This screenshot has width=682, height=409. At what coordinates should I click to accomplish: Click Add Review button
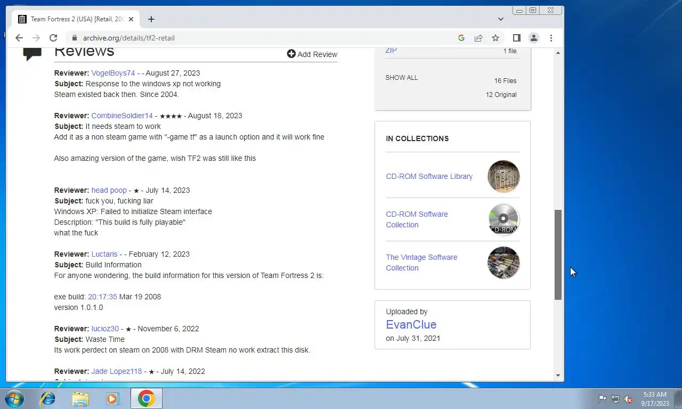pyautogui.click(x=312, y=54)
